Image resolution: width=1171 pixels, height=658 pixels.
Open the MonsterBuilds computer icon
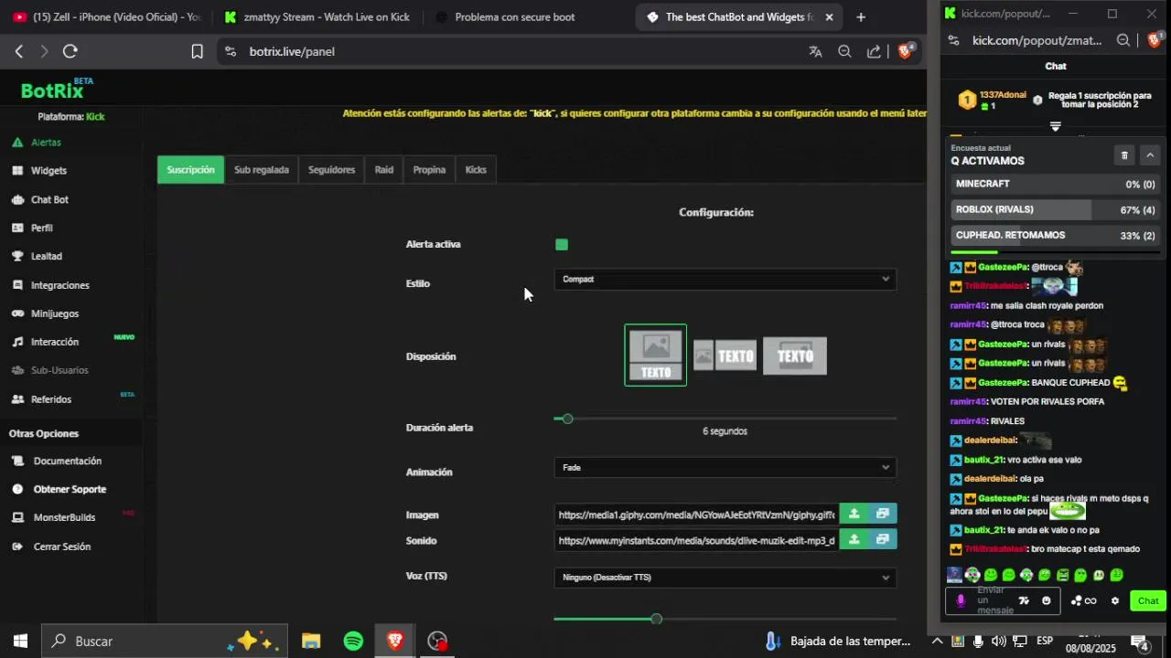pos(17,518)
